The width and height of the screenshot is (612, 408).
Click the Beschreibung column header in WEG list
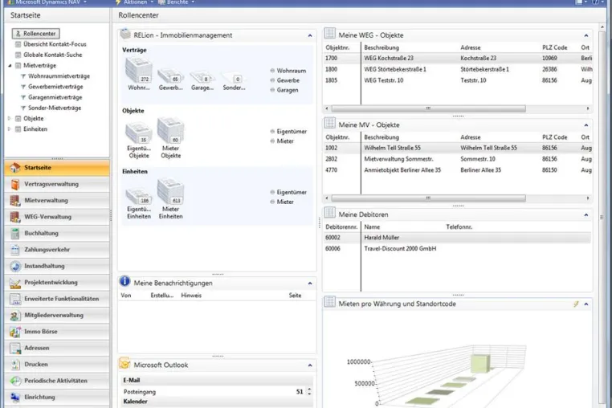pos(381,47)
